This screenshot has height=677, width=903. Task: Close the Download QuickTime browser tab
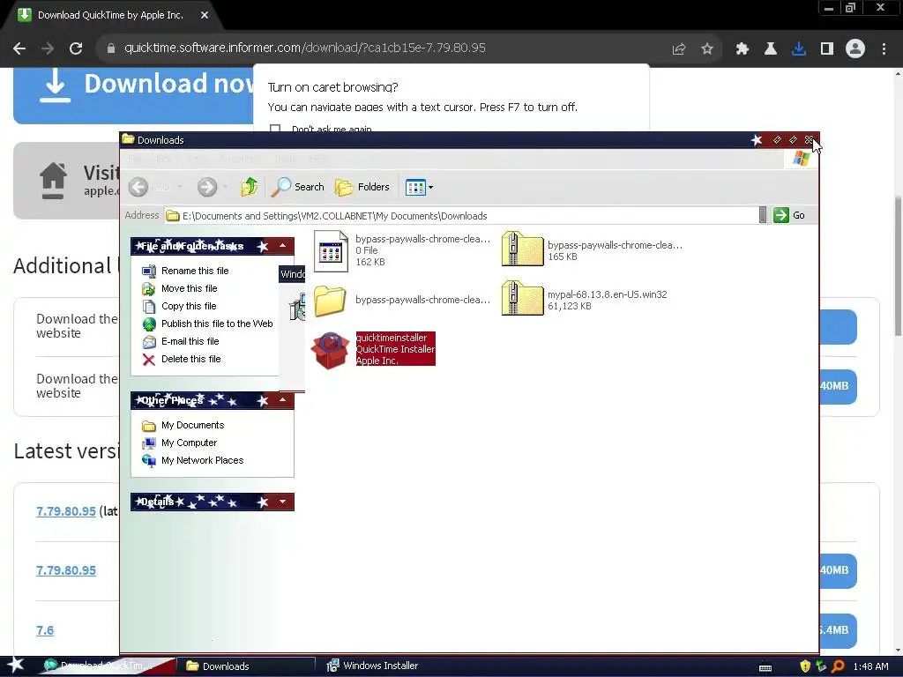click(205, 15)
